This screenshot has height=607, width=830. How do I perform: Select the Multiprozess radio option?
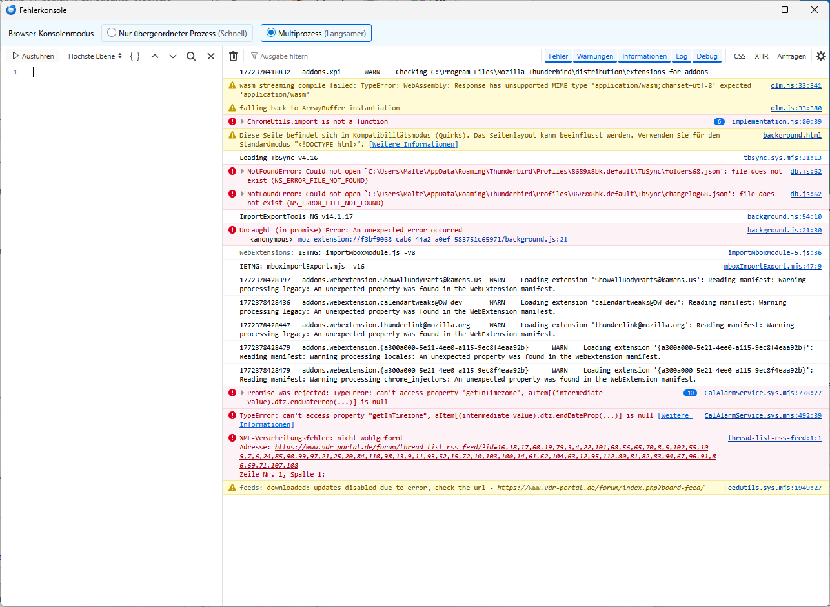coord(271,33)
